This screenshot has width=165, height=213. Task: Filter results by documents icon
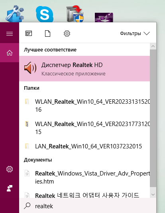[48, 34]
